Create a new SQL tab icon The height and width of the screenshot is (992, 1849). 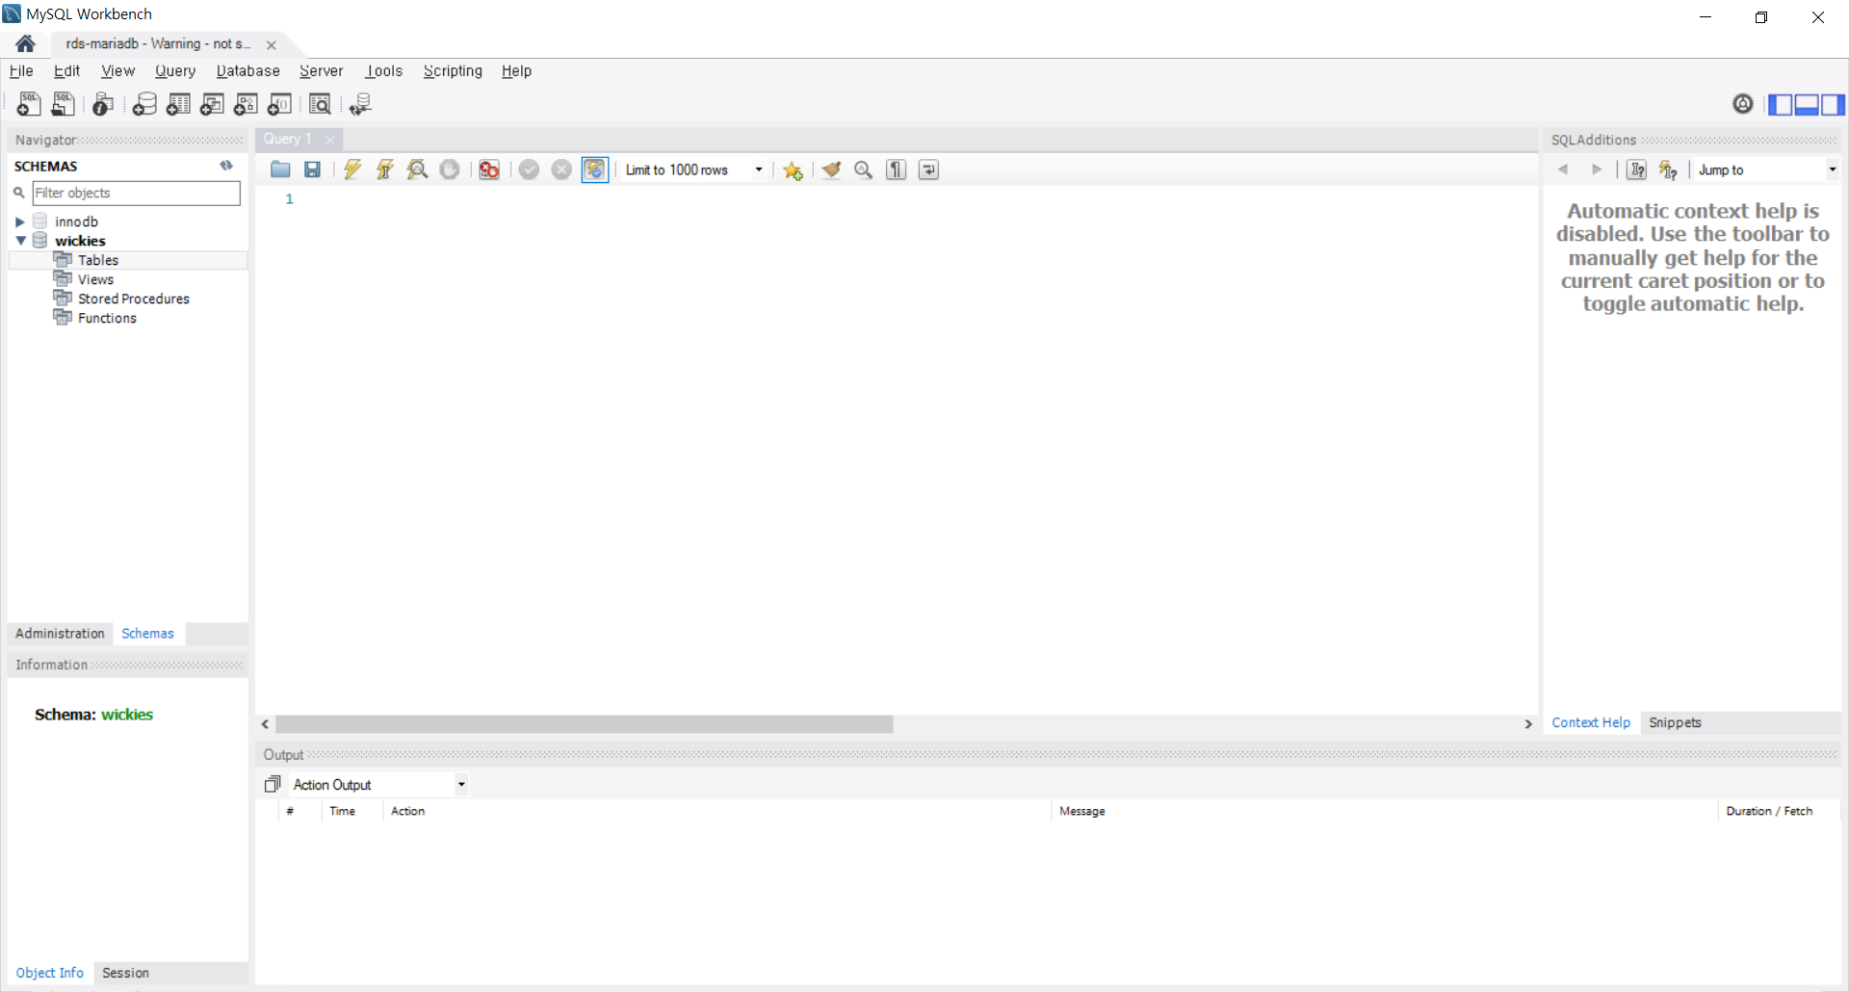pyautogui.click(x=29, y=104)
